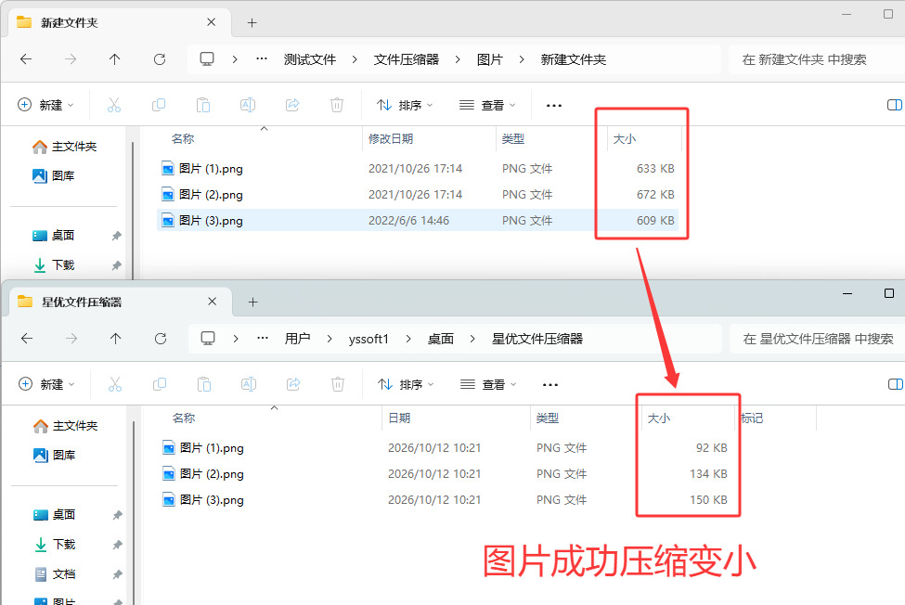
Task: Toggle the details pane in 星优文件压缩器 window
Action: pyautogui.click(x=896, y=384)
